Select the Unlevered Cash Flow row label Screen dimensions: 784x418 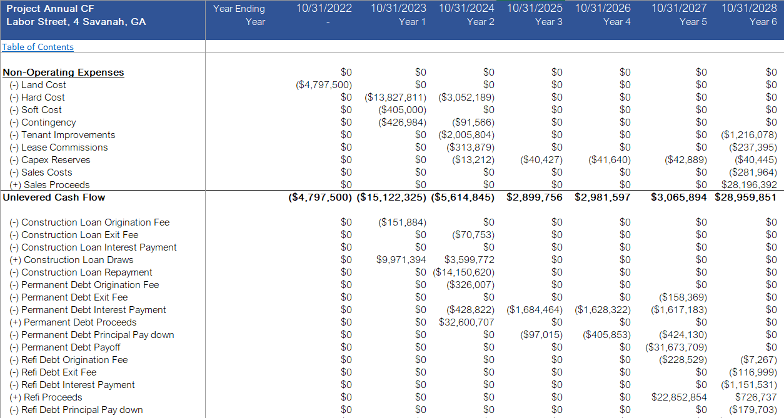[x=54, y=197]
